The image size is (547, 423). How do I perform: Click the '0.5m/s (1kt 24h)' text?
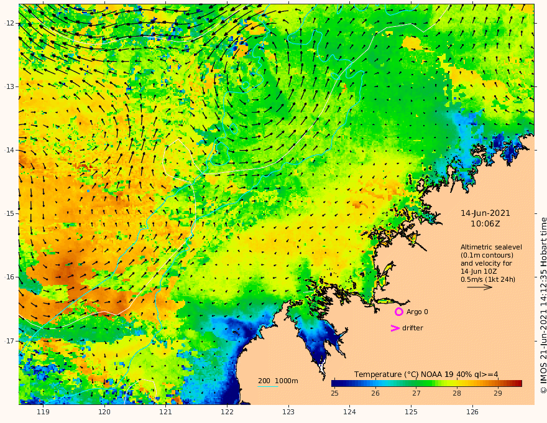pos(488,279)
